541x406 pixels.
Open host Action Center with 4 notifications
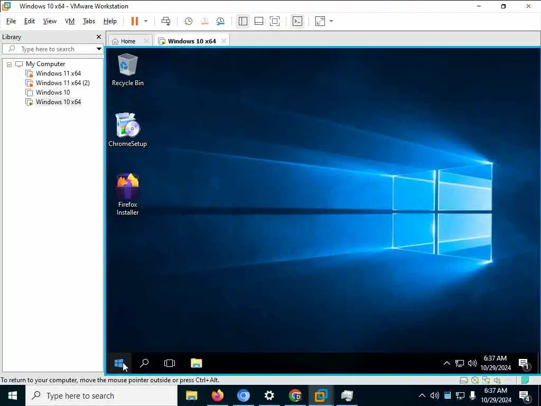coord(525,396)
